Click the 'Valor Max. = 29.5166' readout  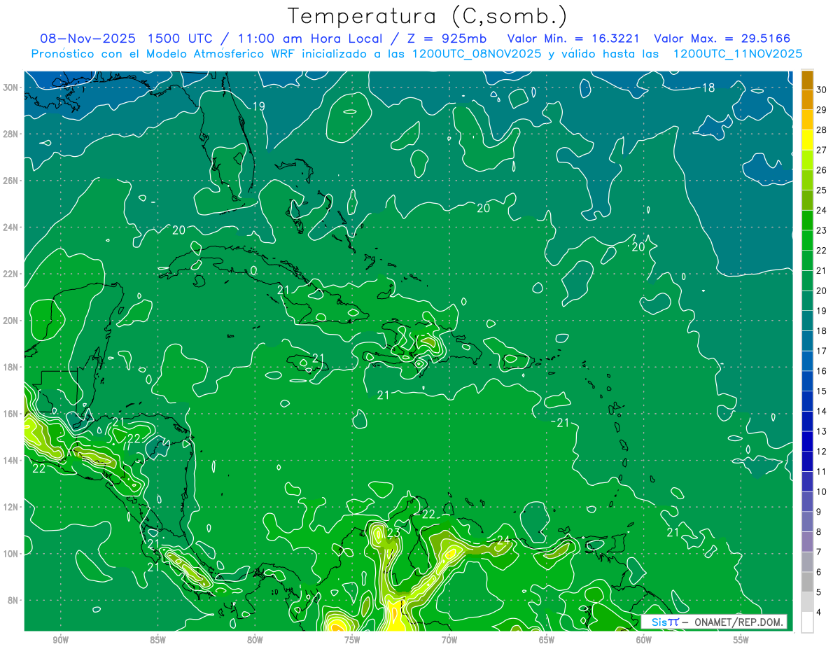[x=722, y=38]
